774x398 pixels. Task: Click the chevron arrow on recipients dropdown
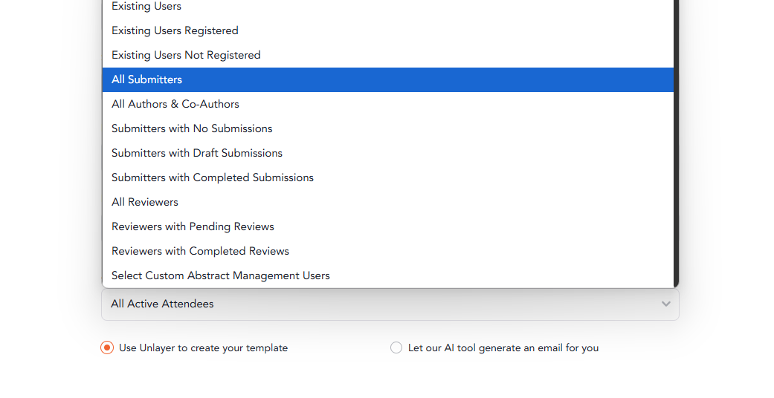pyautogui.click(x=666, y=304)
